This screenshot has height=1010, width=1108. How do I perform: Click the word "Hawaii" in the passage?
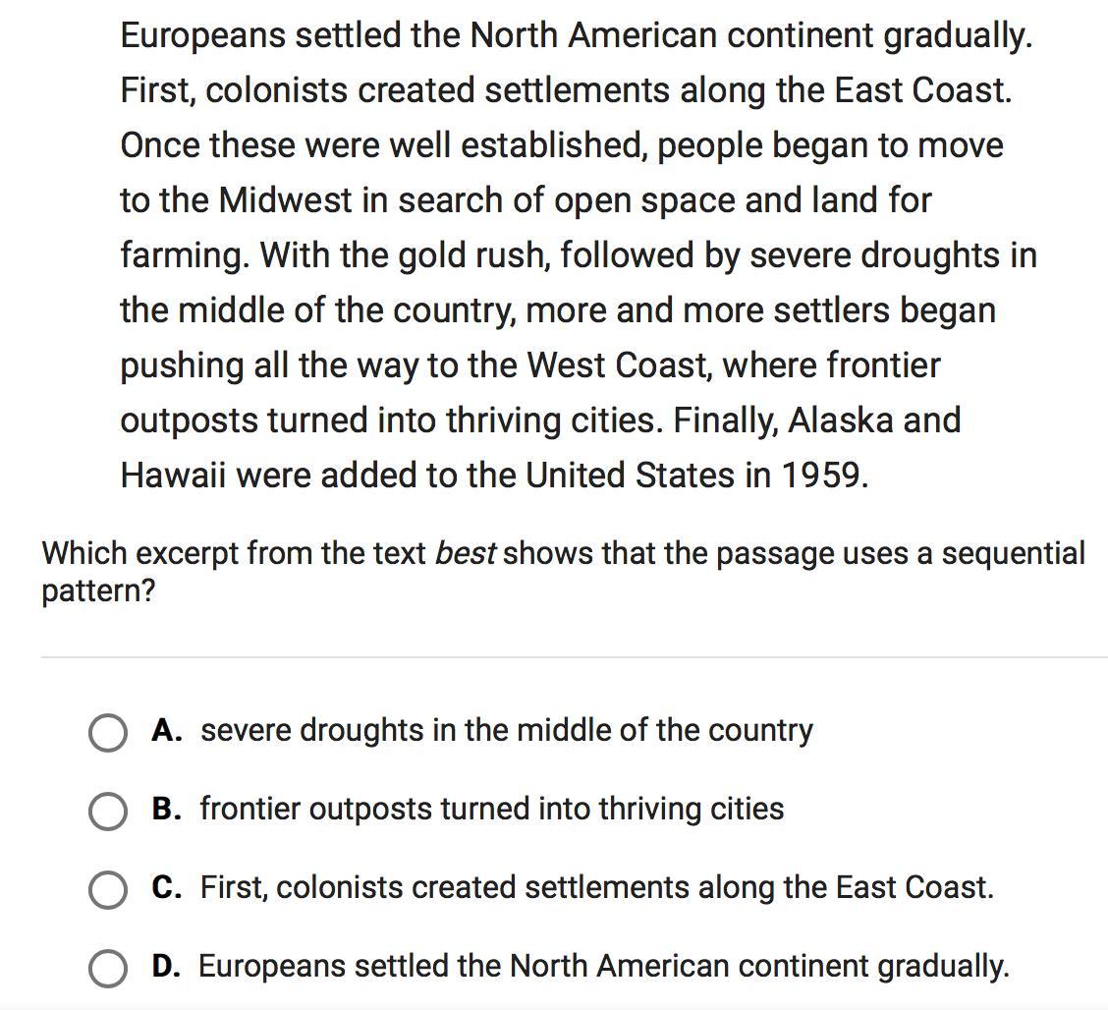(173, 476)
